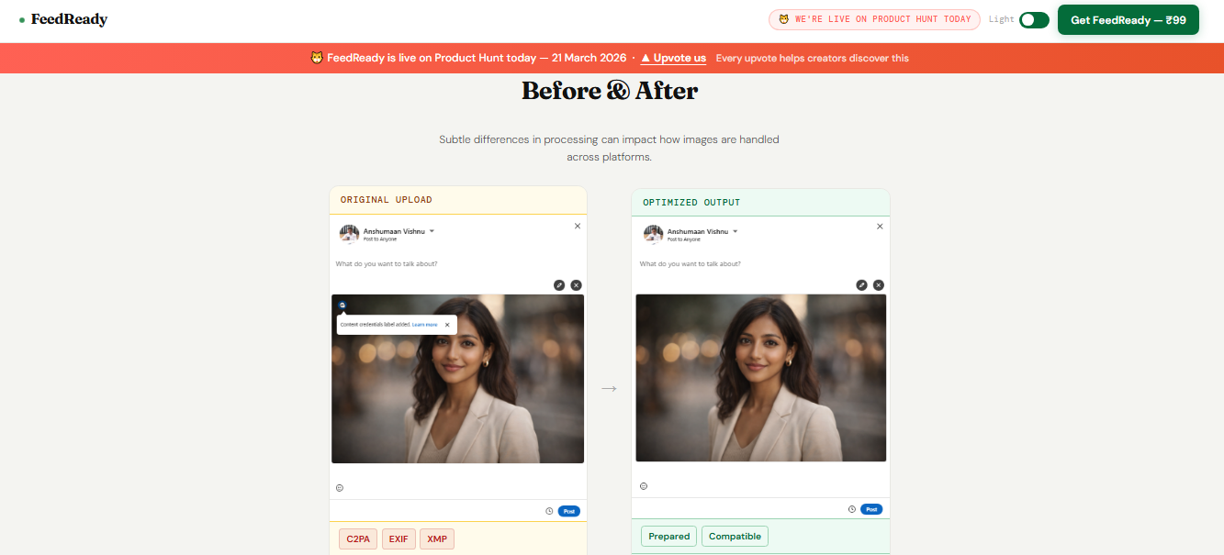
Task: Click 'Every upvote helps creators discover this' text
Action: click(813, 58)
